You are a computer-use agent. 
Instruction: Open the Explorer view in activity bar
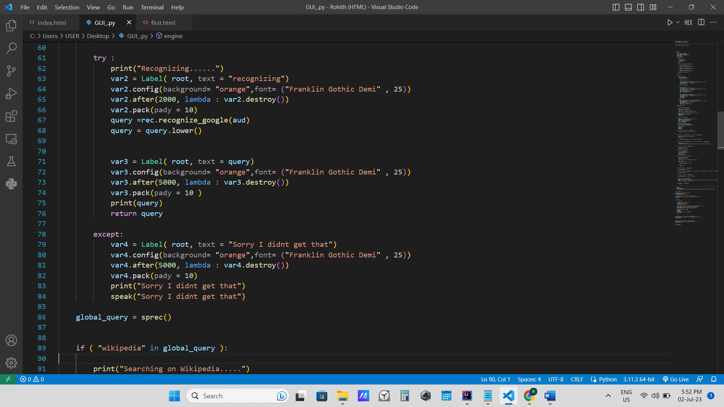pos(11,26)
